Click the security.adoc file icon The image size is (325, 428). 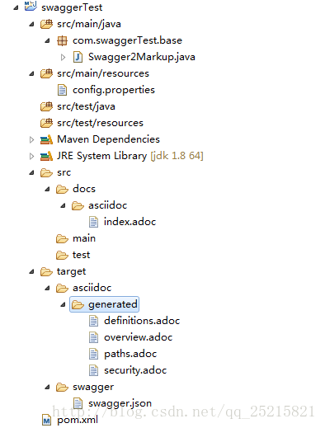click(x=93, y=370)
